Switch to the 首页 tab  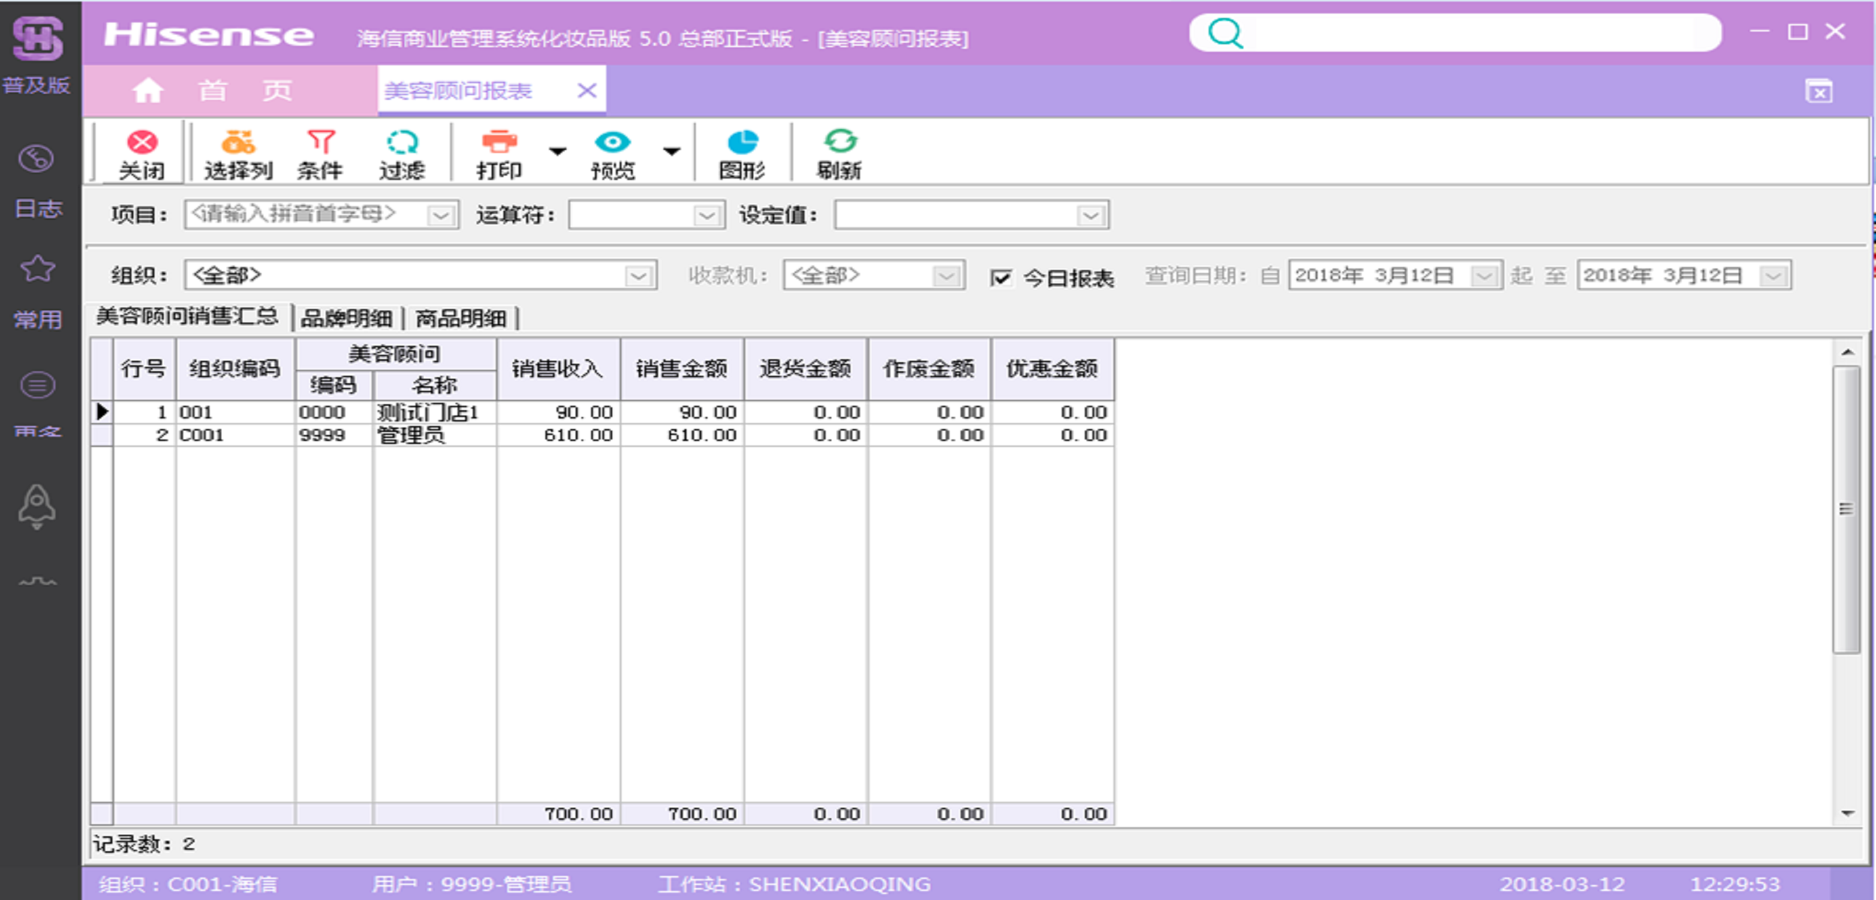[230, 90]
